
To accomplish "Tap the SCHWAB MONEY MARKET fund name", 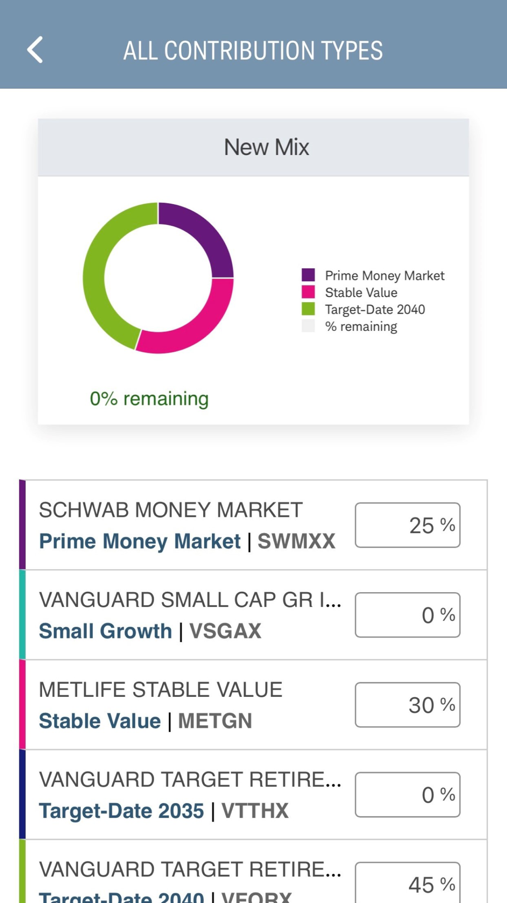I will click(171, 510).
